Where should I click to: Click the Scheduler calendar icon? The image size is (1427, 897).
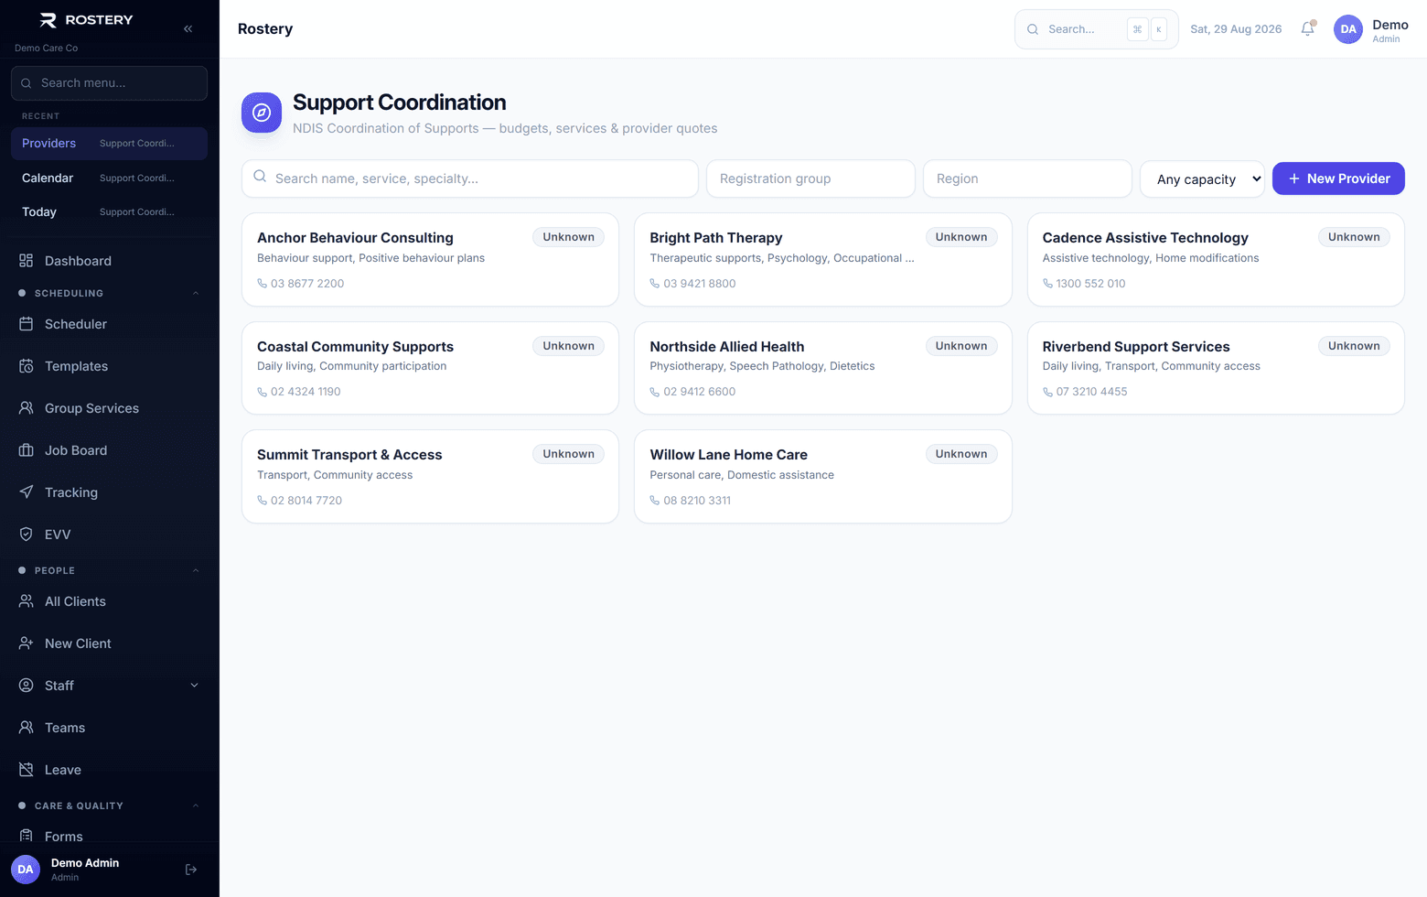[26, 324]
